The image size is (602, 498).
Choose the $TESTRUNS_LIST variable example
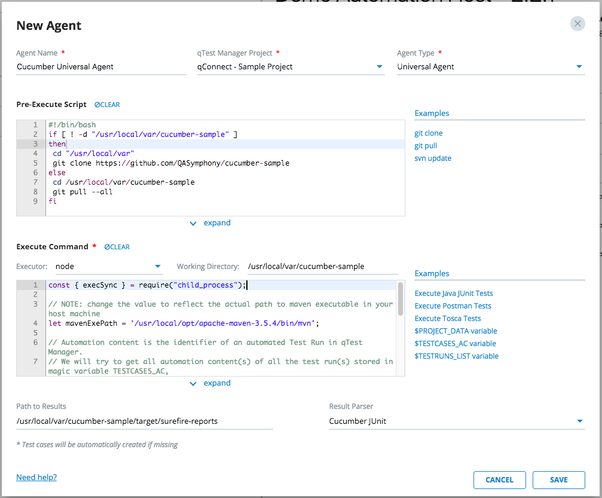456,356
